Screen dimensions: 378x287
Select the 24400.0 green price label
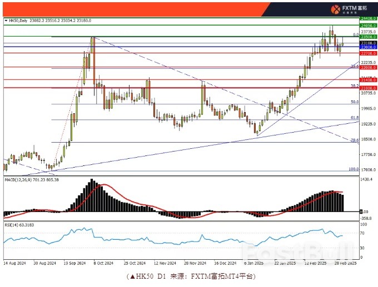[369, 18]
